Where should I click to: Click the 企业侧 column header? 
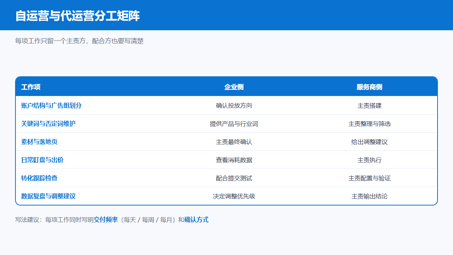(234, 87)
